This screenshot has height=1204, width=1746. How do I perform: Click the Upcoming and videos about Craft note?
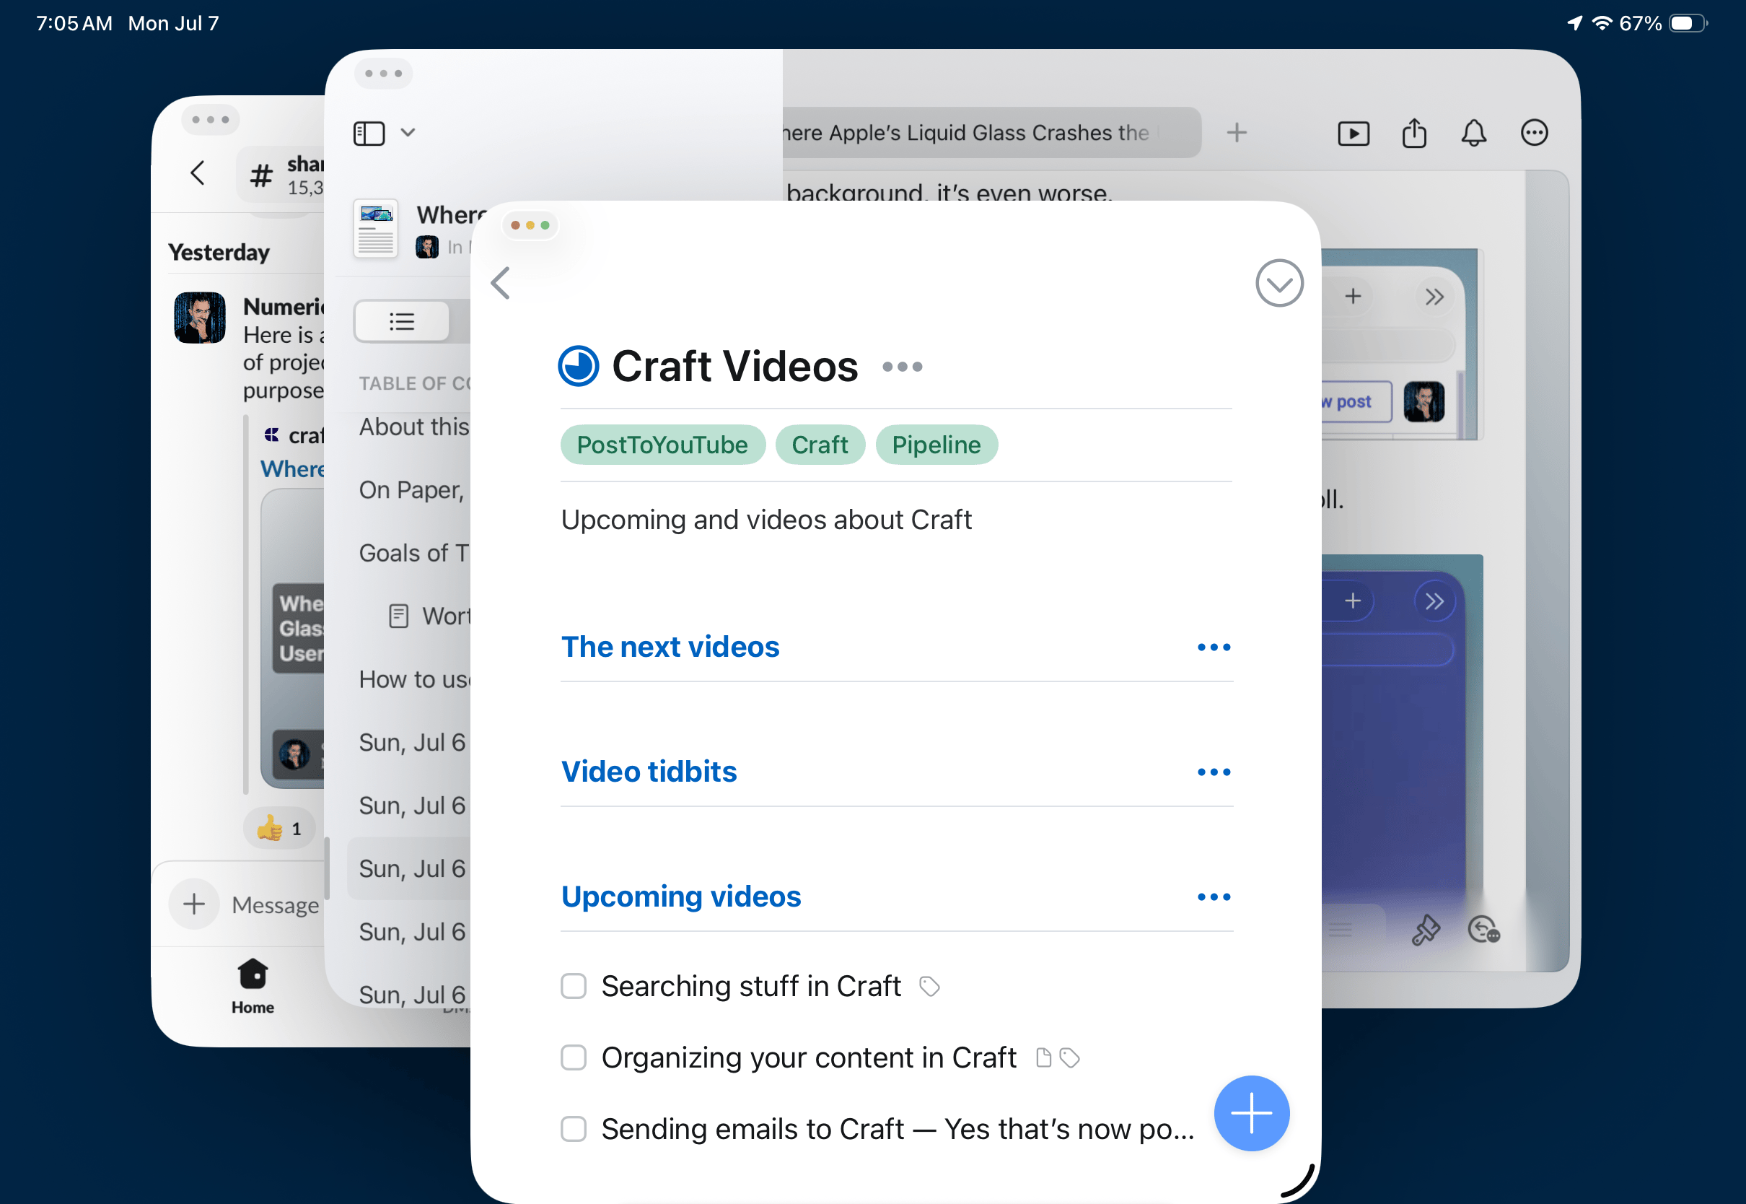pyautogui.click(x=766, y=520)
